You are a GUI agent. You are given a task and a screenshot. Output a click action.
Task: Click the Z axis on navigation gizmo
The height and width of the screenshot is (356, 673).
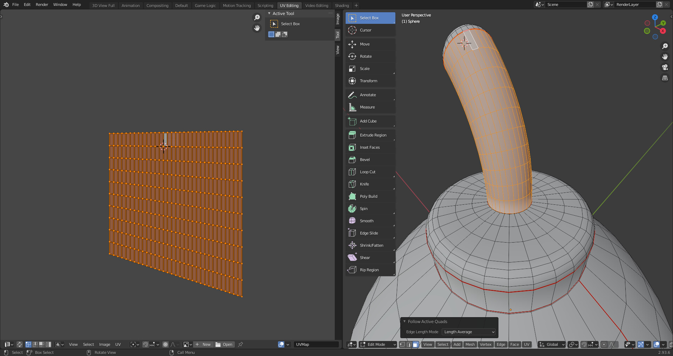click(x=655, y=17)
